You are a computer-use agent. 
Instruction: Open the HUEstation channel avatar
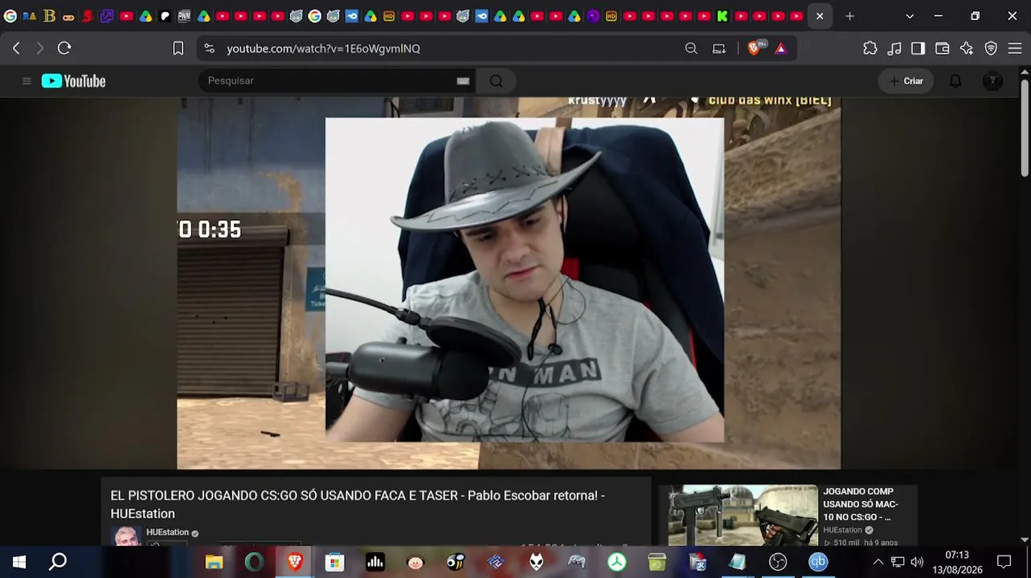[x=127, y=536]
